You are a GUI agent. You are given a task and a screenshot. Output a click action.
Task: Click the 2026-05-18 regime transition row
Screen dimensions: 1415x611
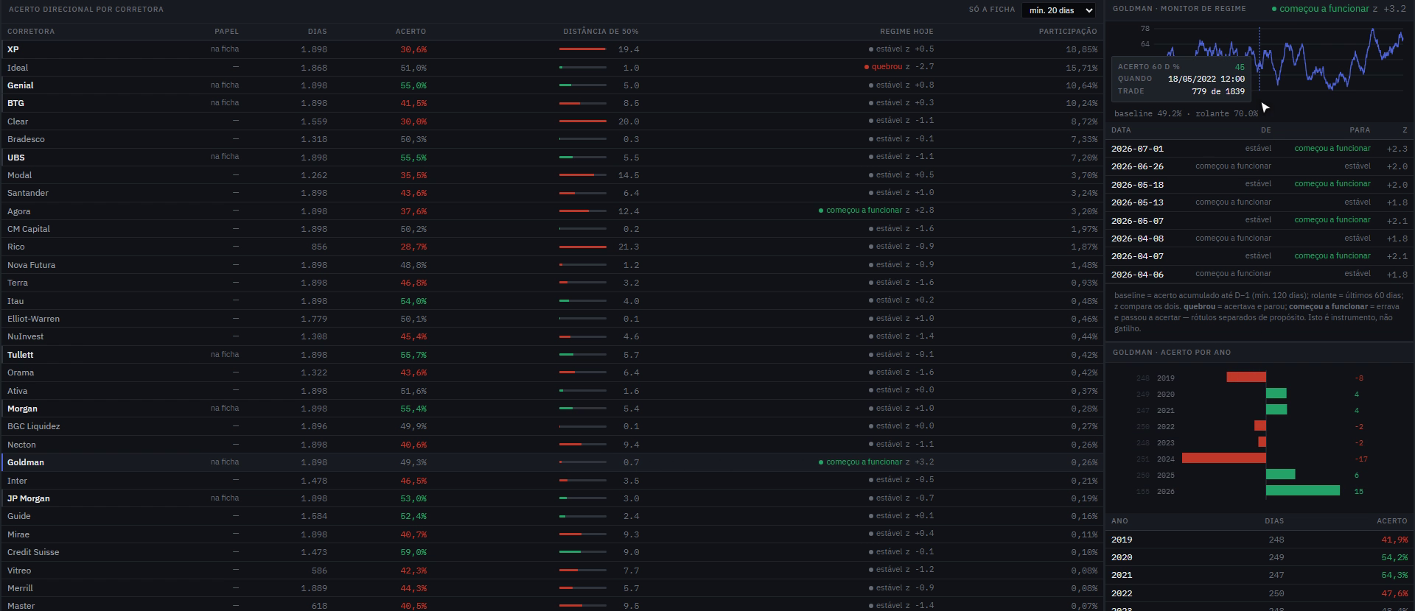pyautogui.click(x=1259, y=184)
